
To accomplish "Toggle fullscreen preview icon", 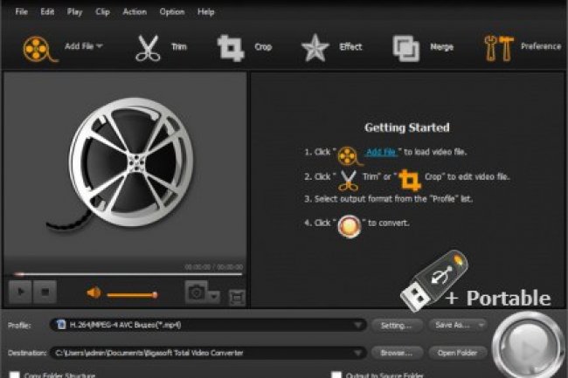I will pyautogui.click(x=236, y=297).
